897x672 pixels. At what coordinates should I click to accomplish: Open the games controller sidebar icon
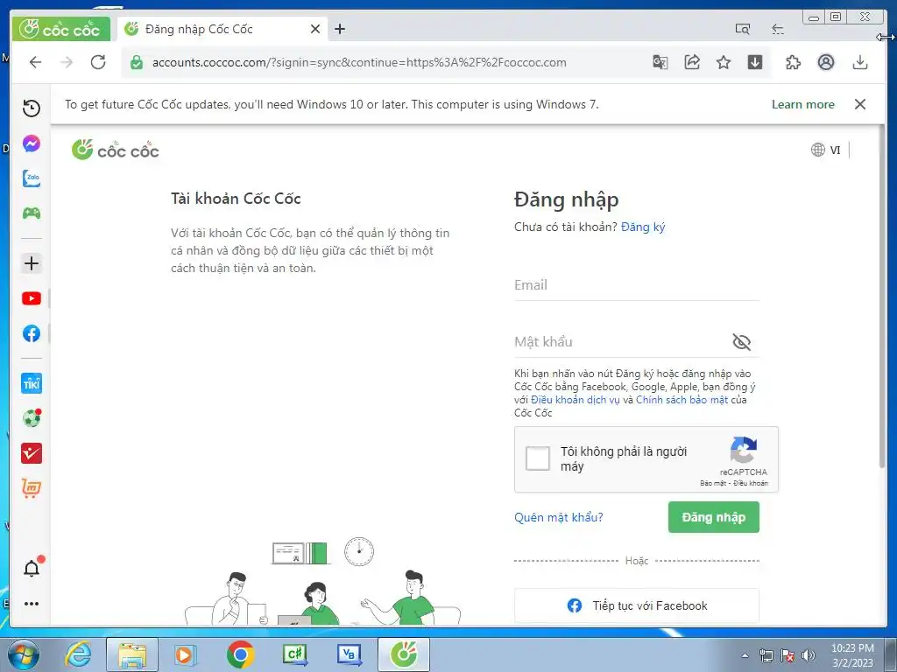click(x=32, y=213)
